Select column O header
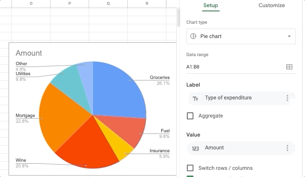305x177 pixels. click(x=31, y=4)
